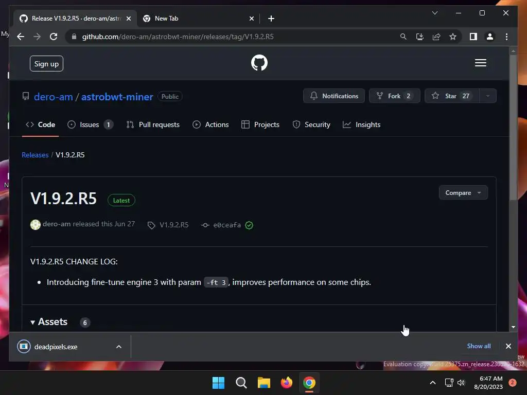Open the hamburger navigation menu
Image resolution: width=527 pixels, height=395 pixels.
click(x=480, y=63)
